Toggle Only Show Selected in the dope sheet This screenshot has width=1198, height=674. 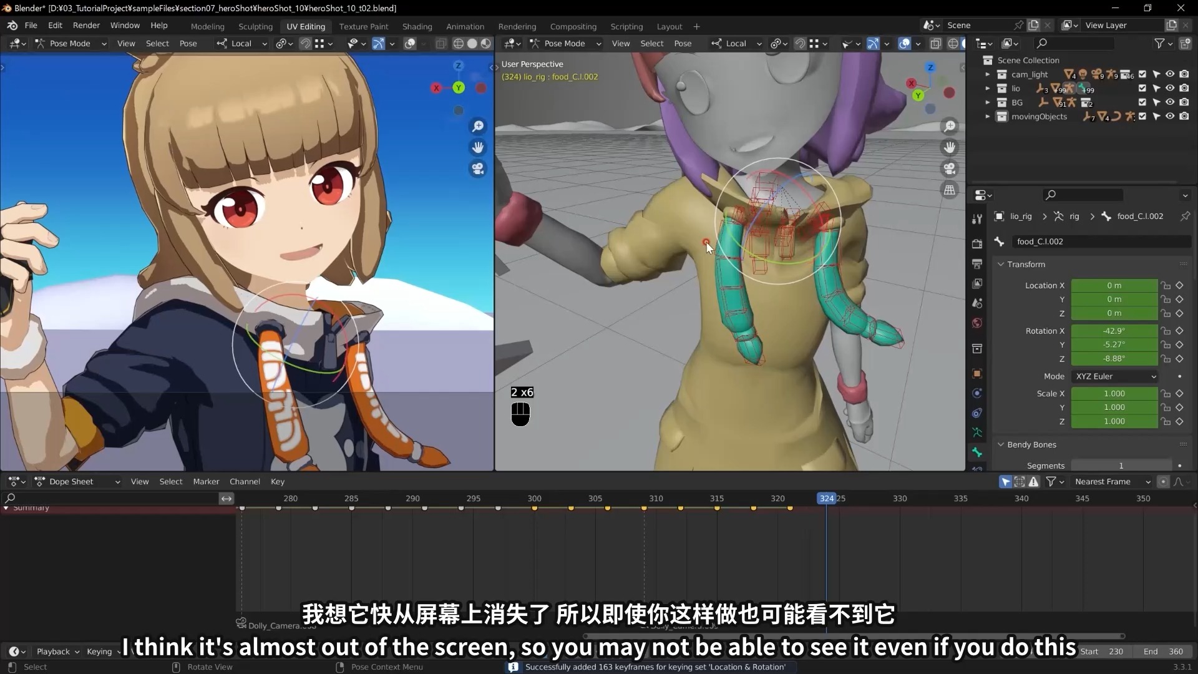coord(1005,481)
